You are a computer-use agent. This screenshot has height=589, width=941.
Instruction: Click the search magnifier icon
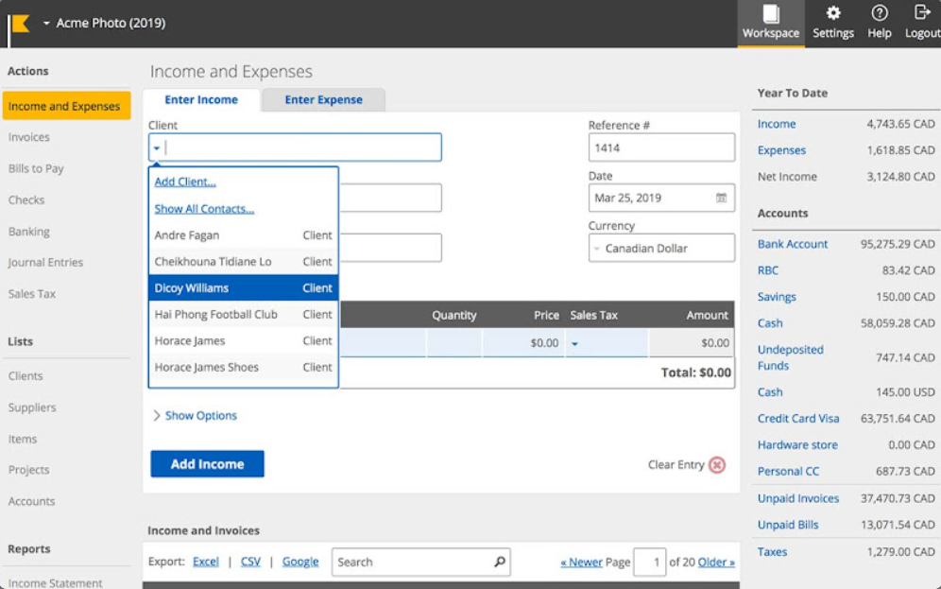click(499, 562)
